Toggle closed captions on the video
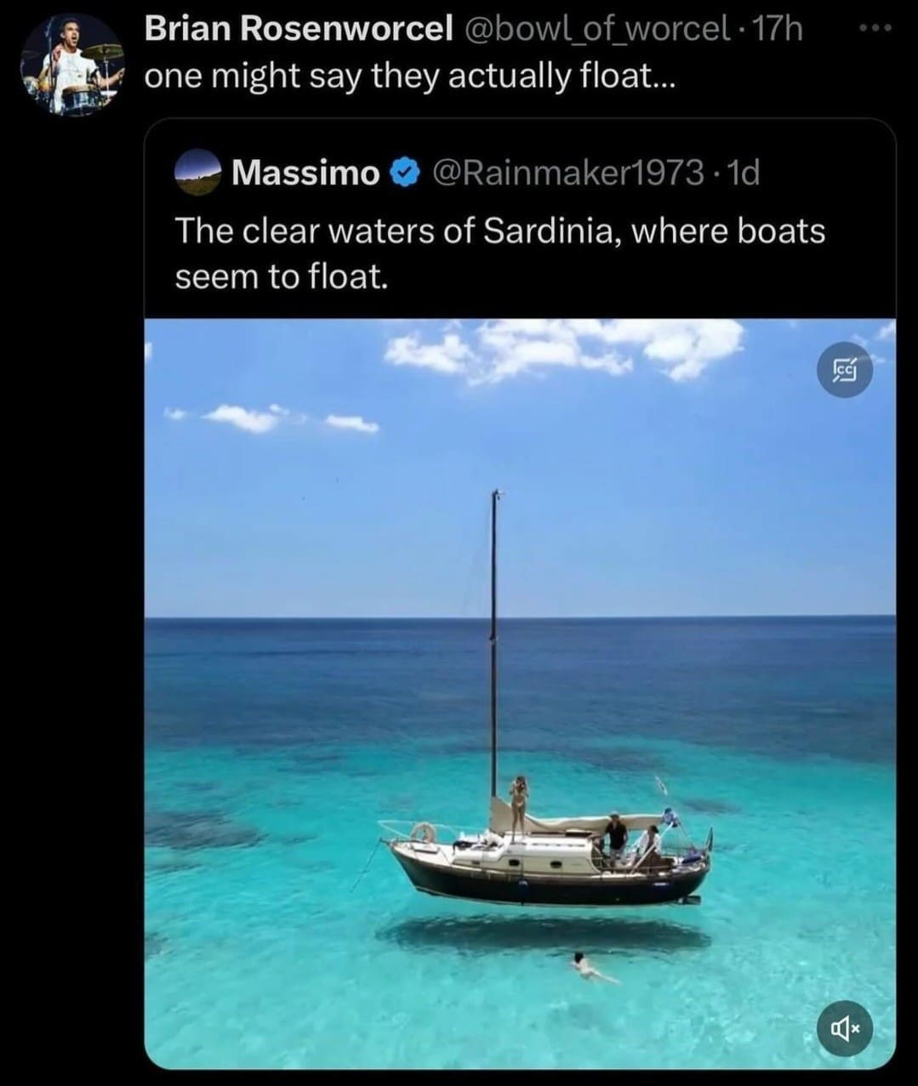 844,370
